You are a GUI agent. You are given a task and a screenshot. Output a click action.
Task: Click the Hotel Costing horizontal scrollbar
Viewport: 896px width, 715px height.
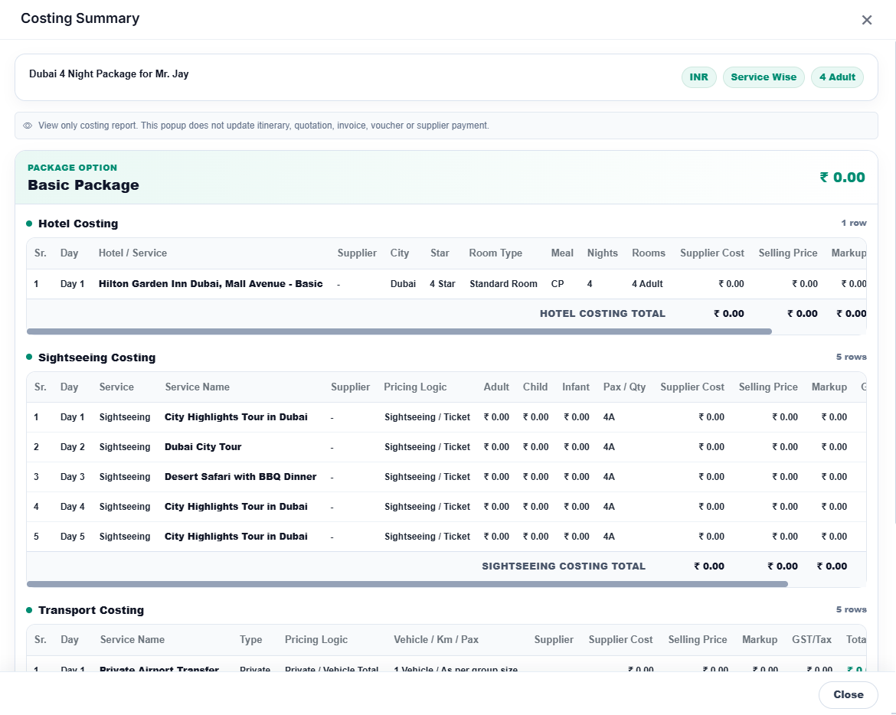point(399,331)
